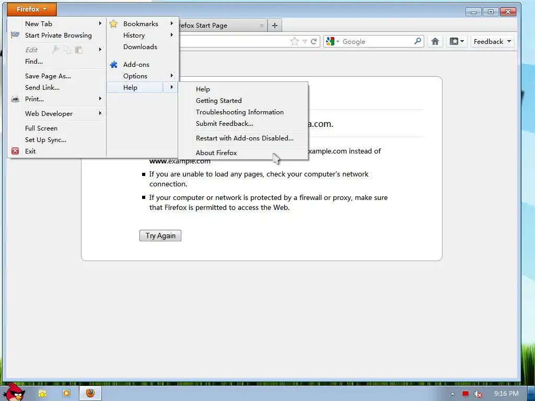535x401 pixels.
Task: Open the file explorer taskbar icon
Action: (42, 393)
